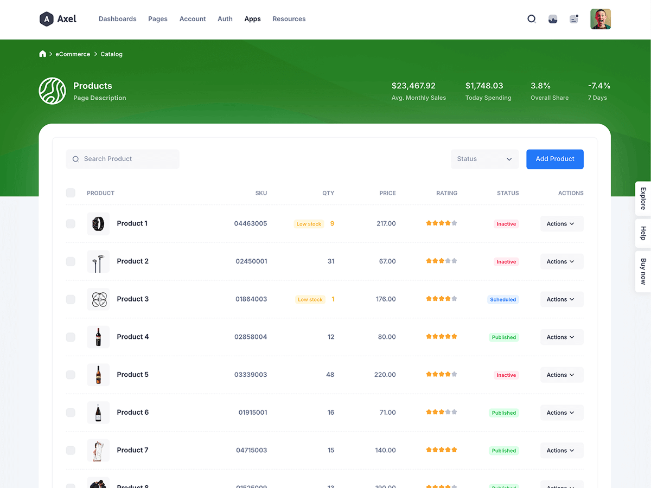
Task: Open the Product 1 smartwatch thumbnail
Action: [98, 223]
